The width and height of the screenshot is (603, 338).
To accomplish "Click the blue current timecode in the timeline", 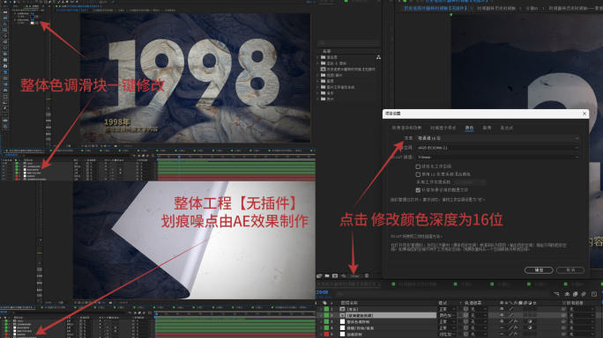I will [323, 292].
